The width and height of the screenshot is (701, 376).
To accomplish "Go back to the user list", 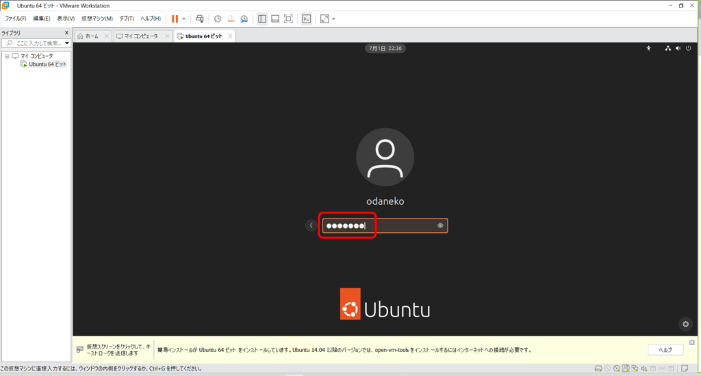I will tap(311, 225).
